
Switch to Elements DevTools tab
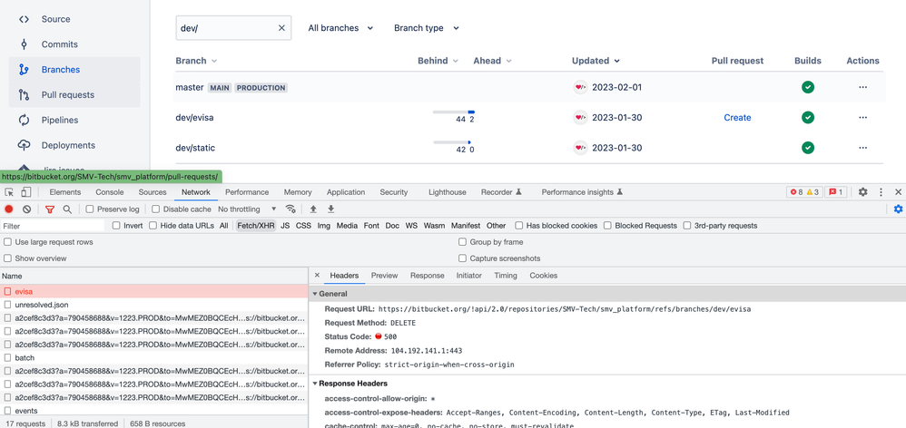(64, 192)
